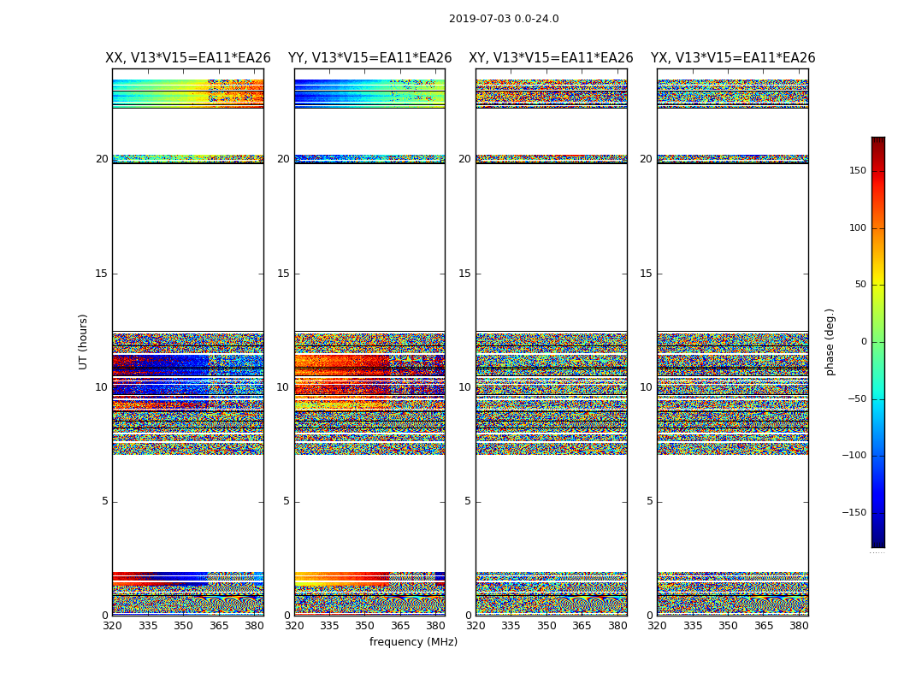Click the 320 x-axis tick of XX panel
Viewport: 898px width, 684px height.
(112, 626)
